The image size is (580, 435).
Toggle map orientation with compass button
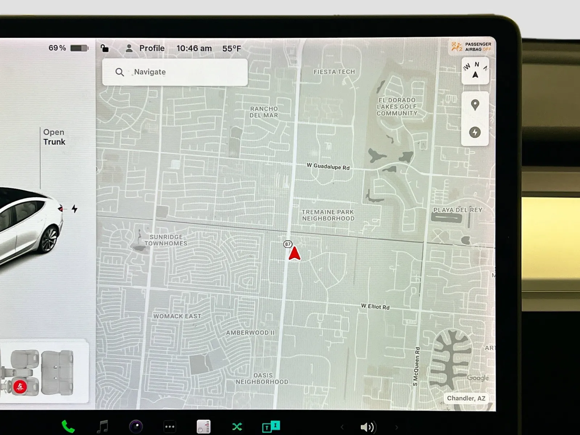pyautogui.click(x=475, y=71)
